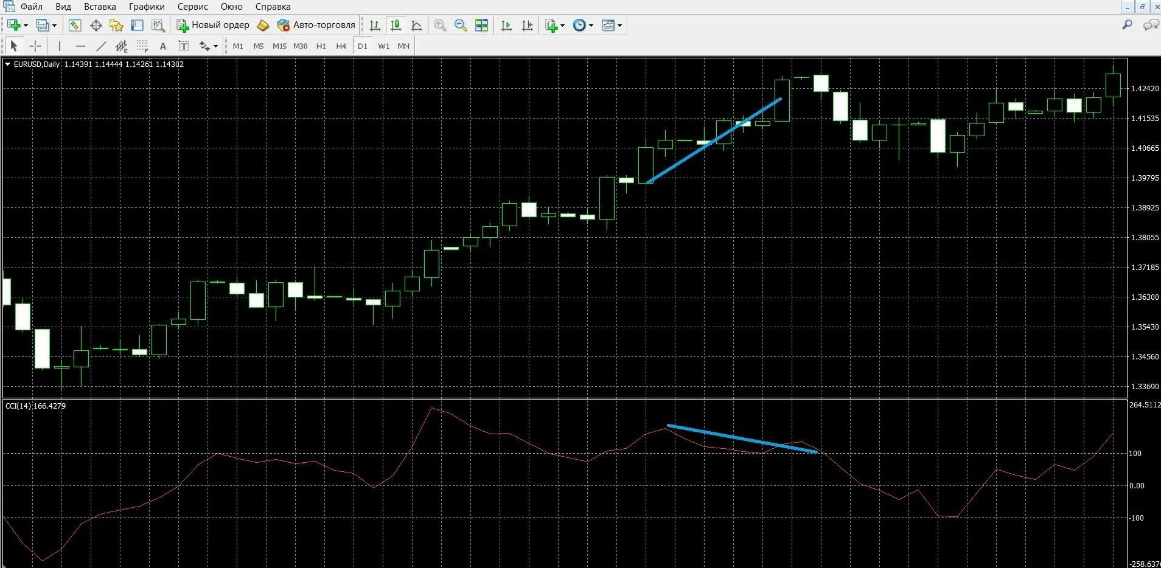
Task: Click the chart Templates icon
Action: coord(608,25)
